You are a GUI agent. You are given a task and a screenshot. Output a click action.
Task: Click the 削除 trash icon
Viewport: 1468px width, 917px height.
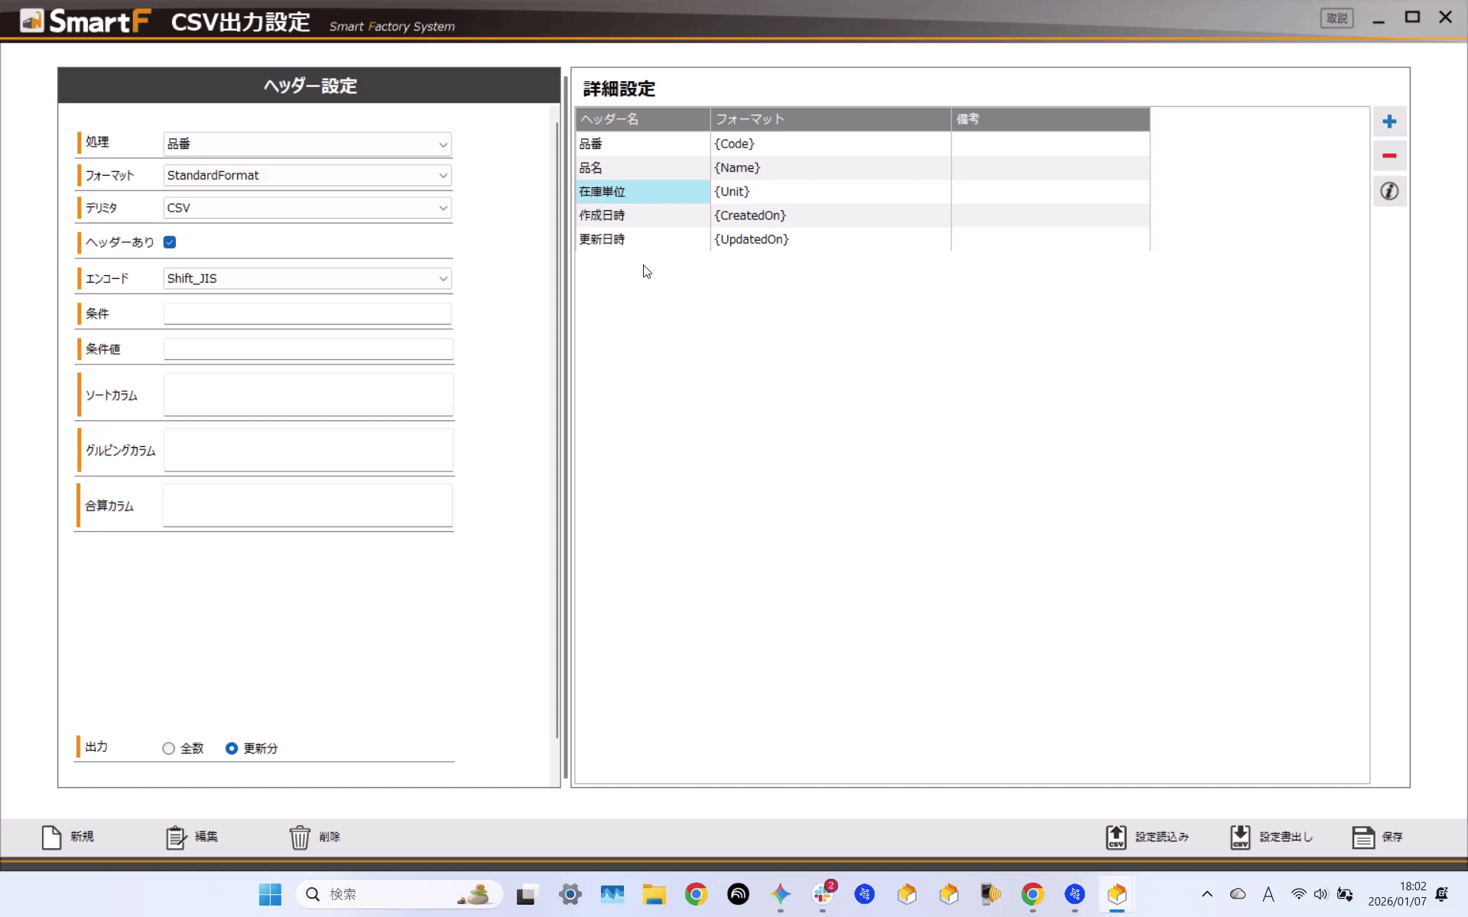tap(300, 837)
